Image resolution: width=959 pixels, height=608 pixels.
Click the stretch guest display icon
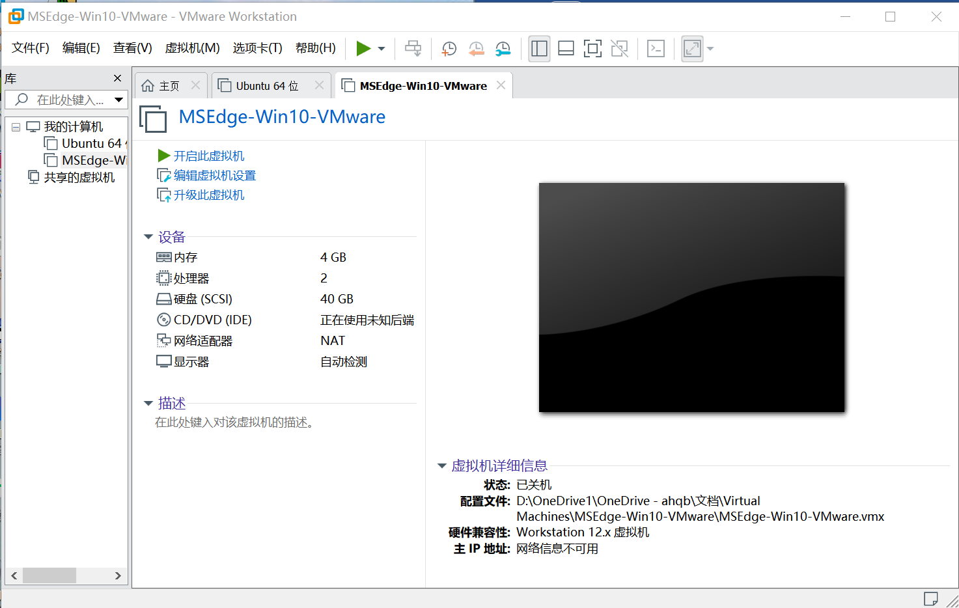point(692,48)
